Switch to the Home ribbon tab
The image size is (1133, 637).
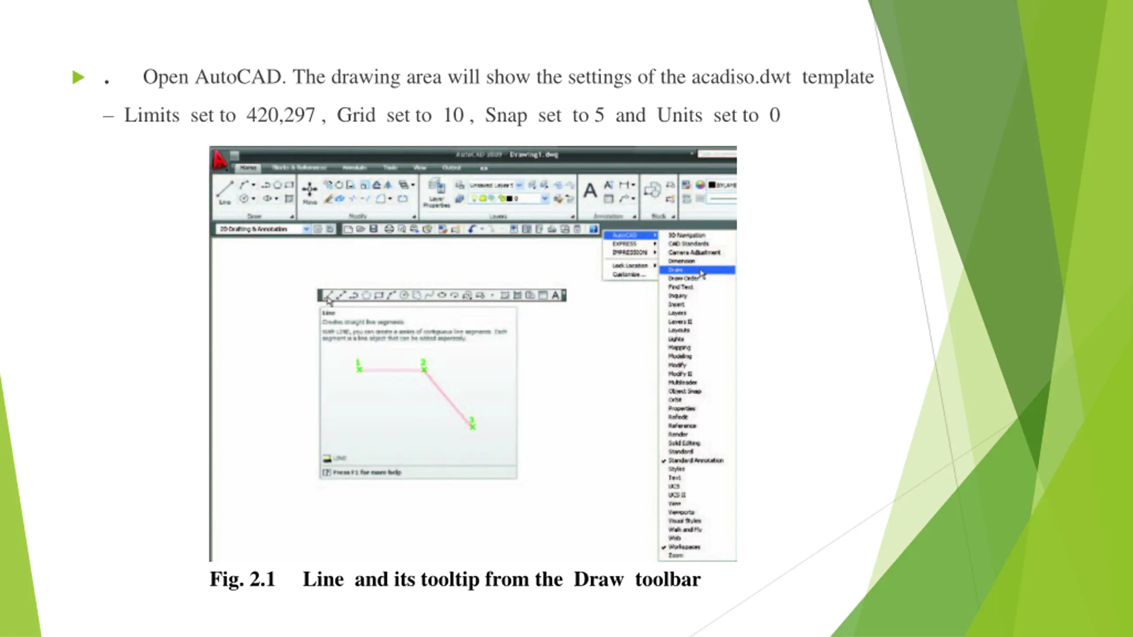click(x=248, y=168)
